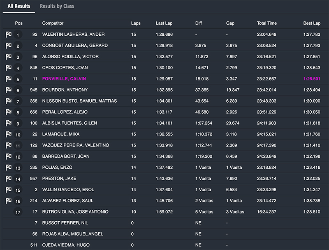Click the Last Lap column header
The image size is (329, 250).
click(x=164, y=23)
